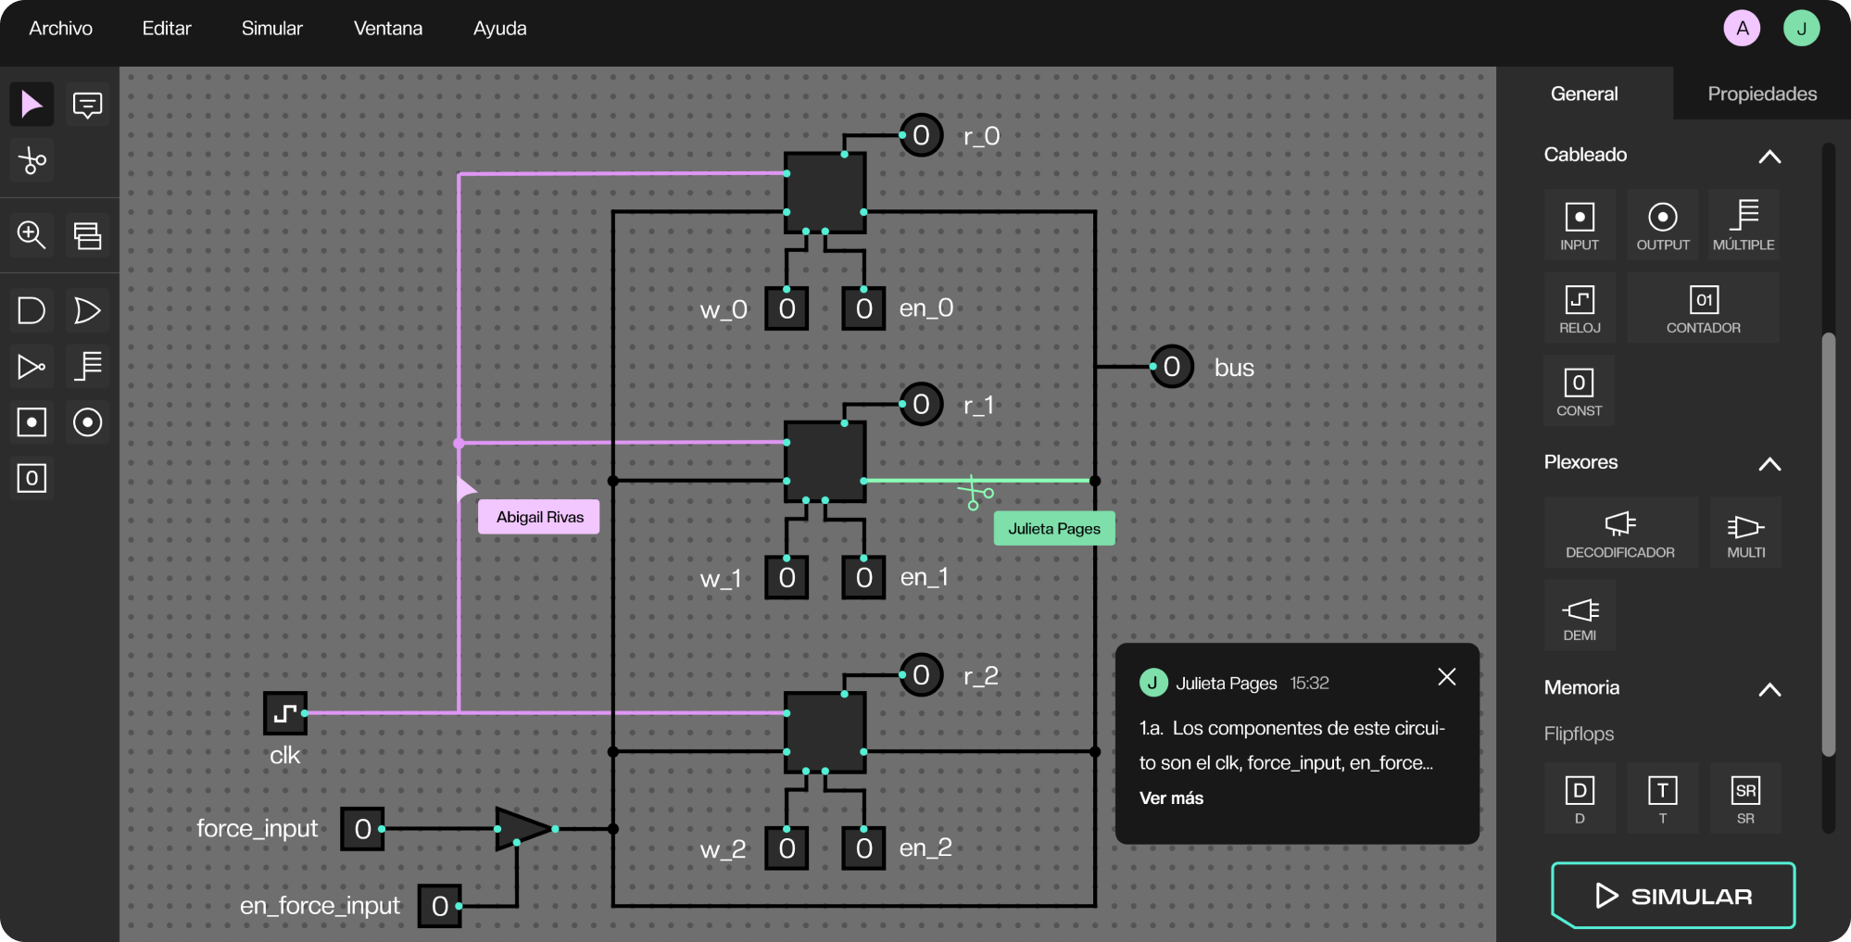Click the Julieta Pages cursor label
Image resolution: width=1851 pixels, height=942 pixels.
(1054, 529)
